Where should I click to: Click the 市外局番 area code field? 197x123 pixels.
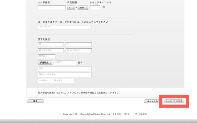coord(45,81)
